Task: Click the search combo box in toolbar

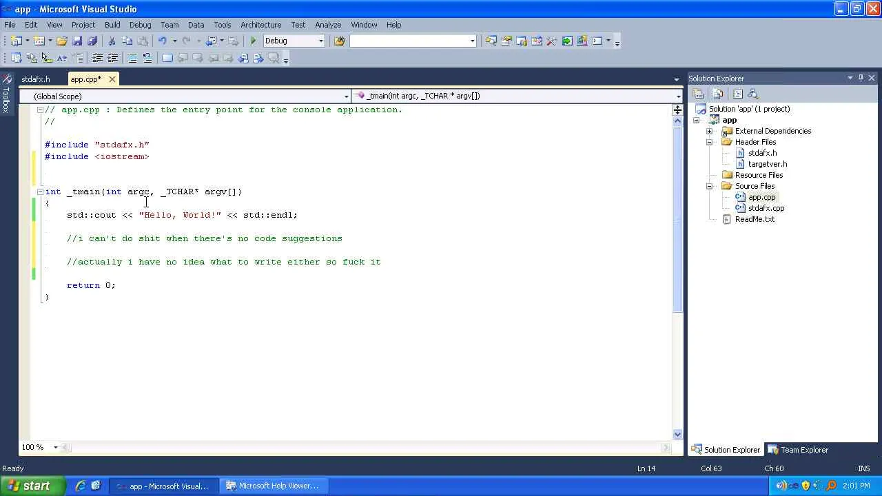Action: 413,41
